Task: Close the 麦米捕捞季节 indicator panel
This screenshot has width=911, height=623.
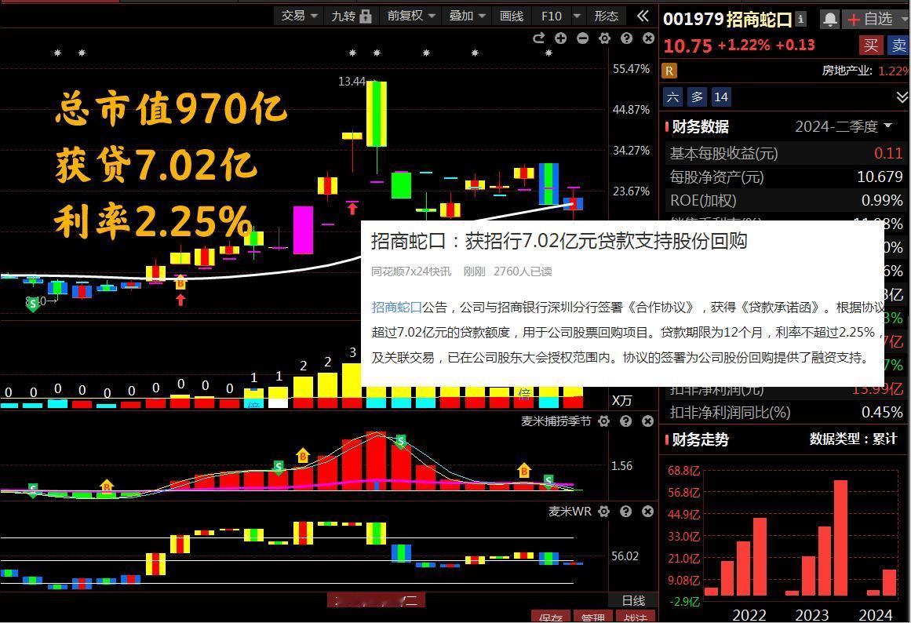Action: [648, 421]
